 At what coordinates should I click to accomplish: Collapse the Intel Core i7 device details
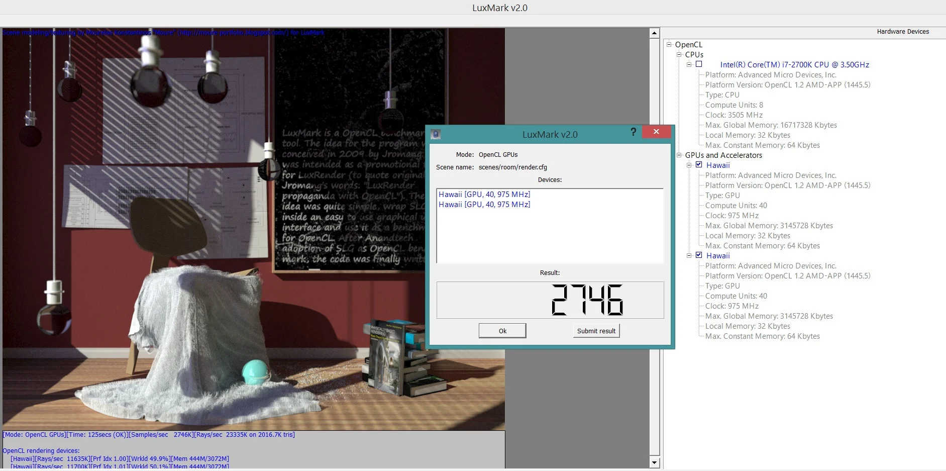point(689,64)
